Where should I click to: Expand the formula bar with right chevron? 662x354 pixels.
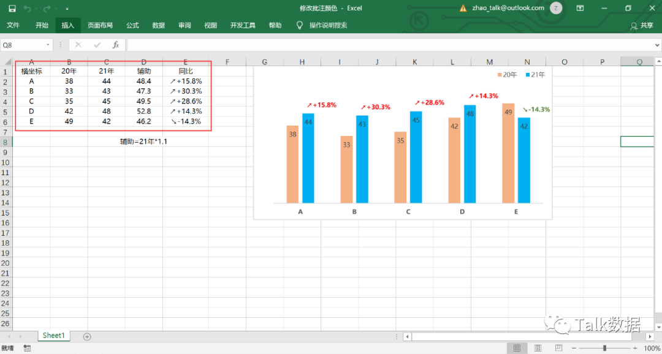point(656,45)
